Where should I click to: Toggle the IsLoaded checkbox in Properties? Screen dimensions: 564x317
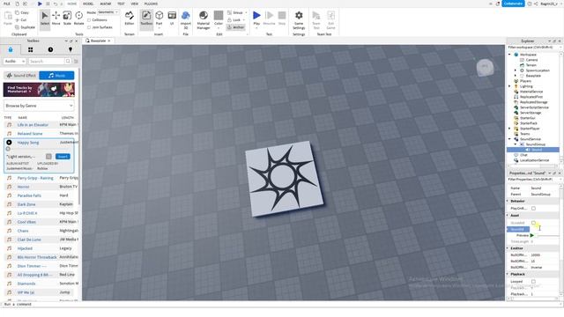coord(533,223)
